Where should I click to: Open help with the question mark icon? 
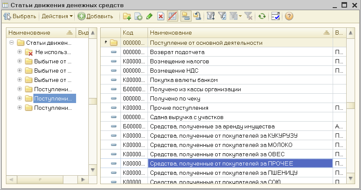pyautogui.click(x=289, y=16)
